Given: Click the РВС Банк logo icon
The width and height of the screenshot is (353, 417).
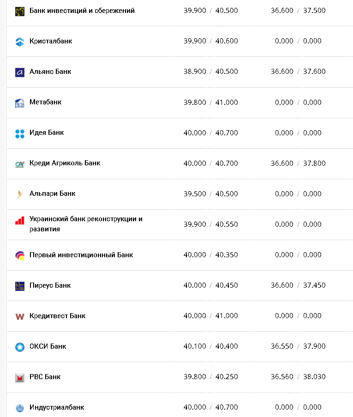Looking at the screenshot, I should click(x=19, y=377).
